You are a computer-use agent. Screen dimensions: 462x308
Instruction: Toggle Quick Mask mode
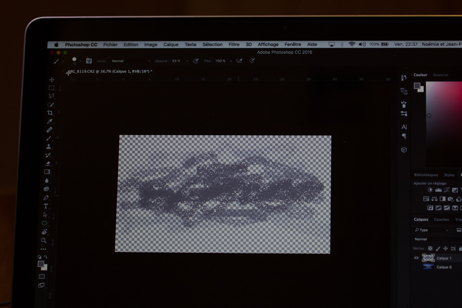pyautogui.click(x=42, y=276)
